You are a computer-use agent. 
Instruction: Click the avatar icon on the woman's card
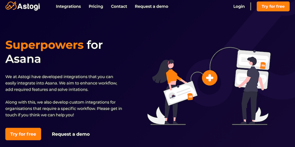coord(172,95)
